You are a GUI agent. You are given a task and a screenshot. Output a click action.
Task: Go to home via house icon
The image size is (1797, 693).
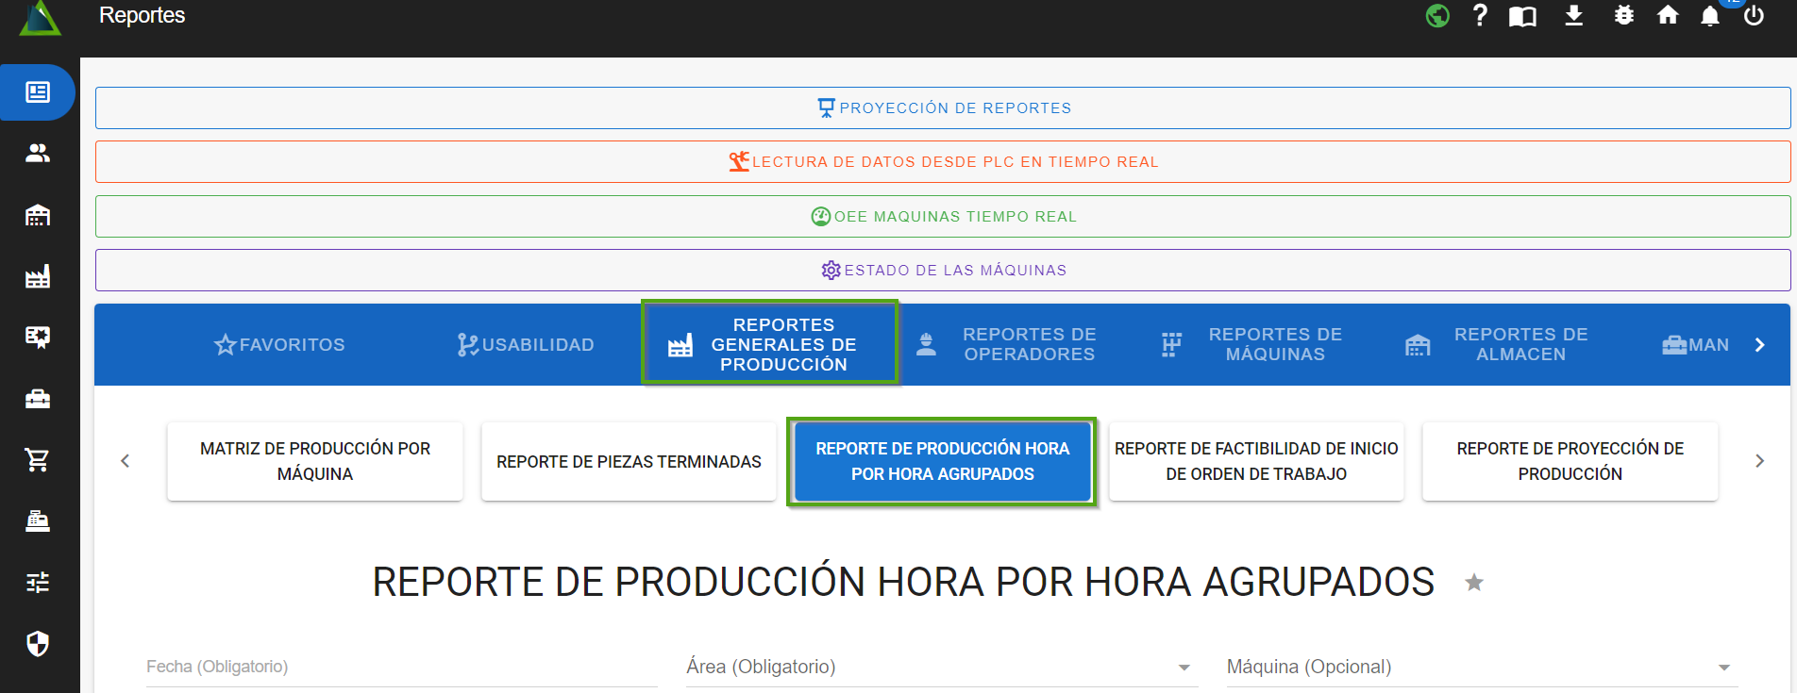tap(1668, 16)
